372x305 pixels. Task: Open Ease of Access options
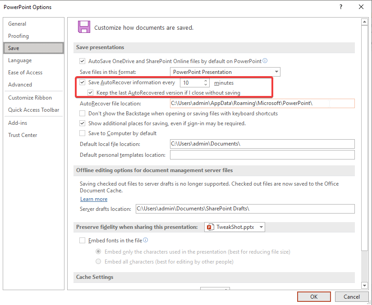pos(33,73)
